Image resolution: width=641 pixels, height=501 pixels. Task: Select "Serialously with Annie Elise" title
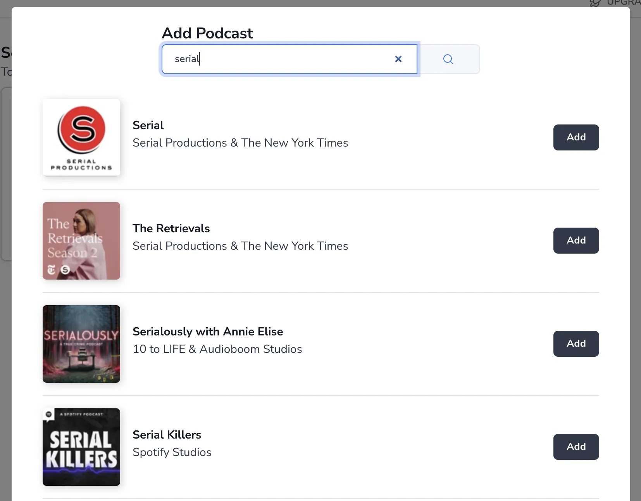(x=208, y=332)
